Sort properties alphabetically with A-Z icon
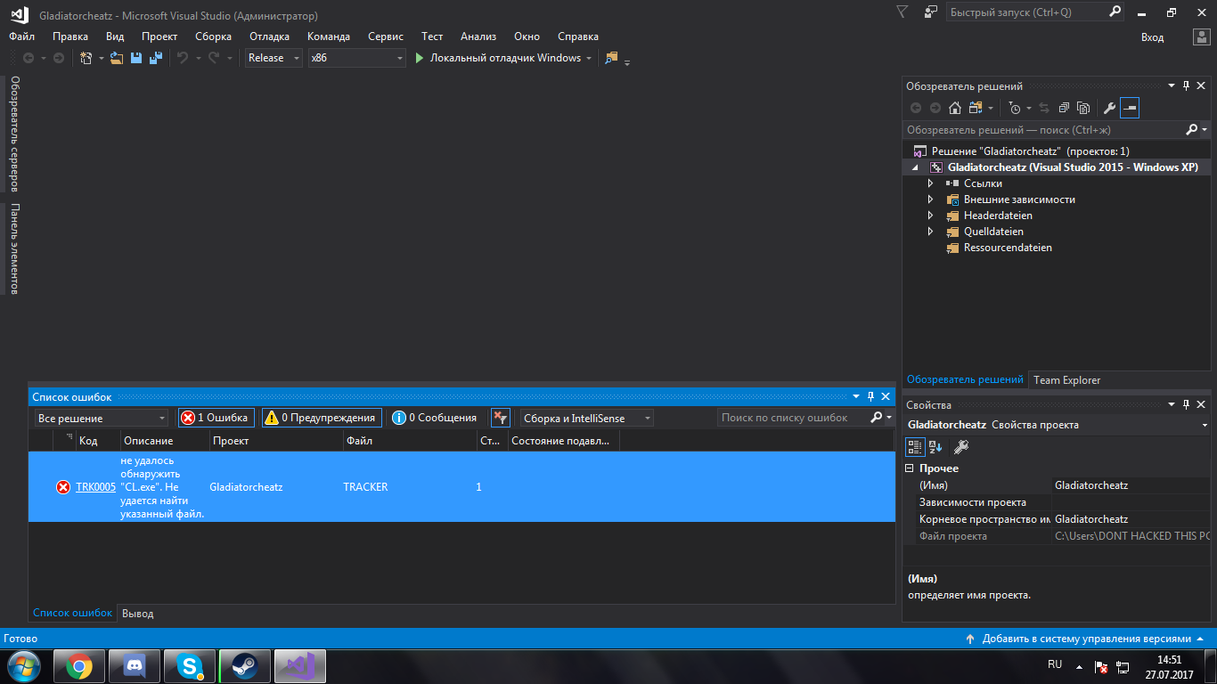 tap(935, 447)
